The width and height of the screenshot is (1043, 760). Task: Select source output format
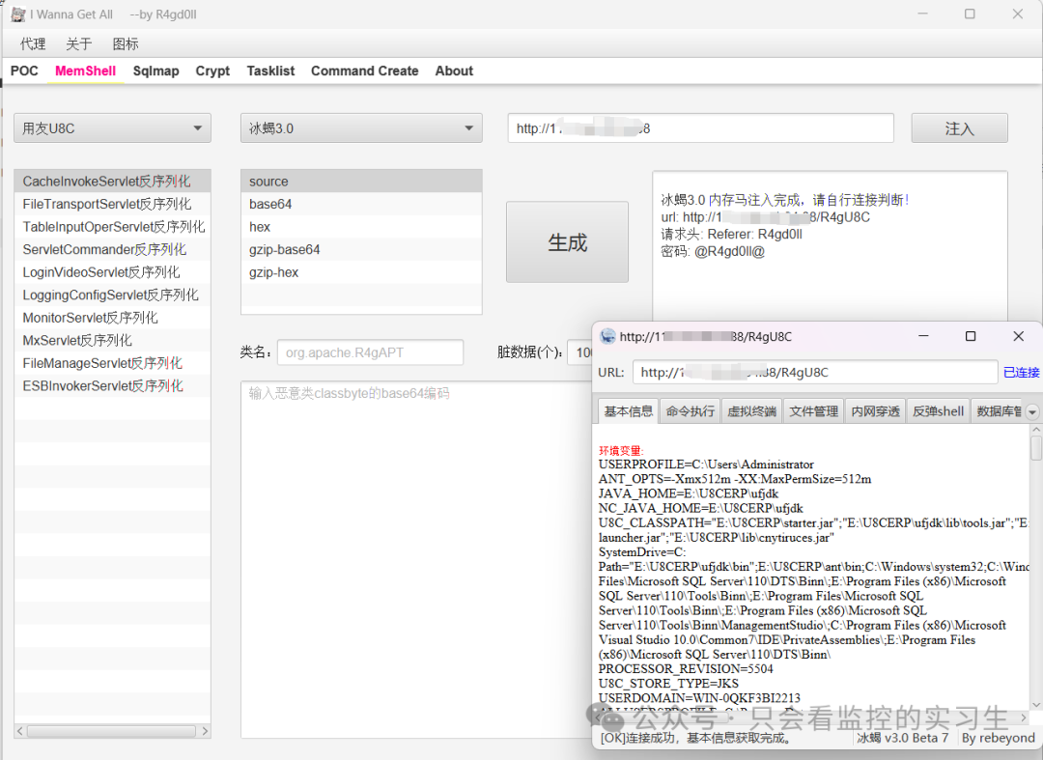361,181
